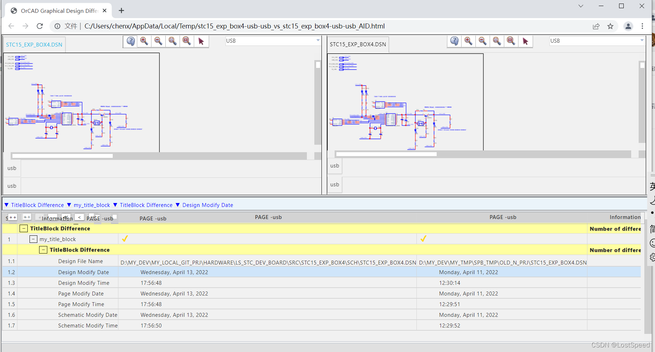Open the left panel USB page dropdown
The width and height of the screenshot is (655, 352).
[x=318, y=41]
